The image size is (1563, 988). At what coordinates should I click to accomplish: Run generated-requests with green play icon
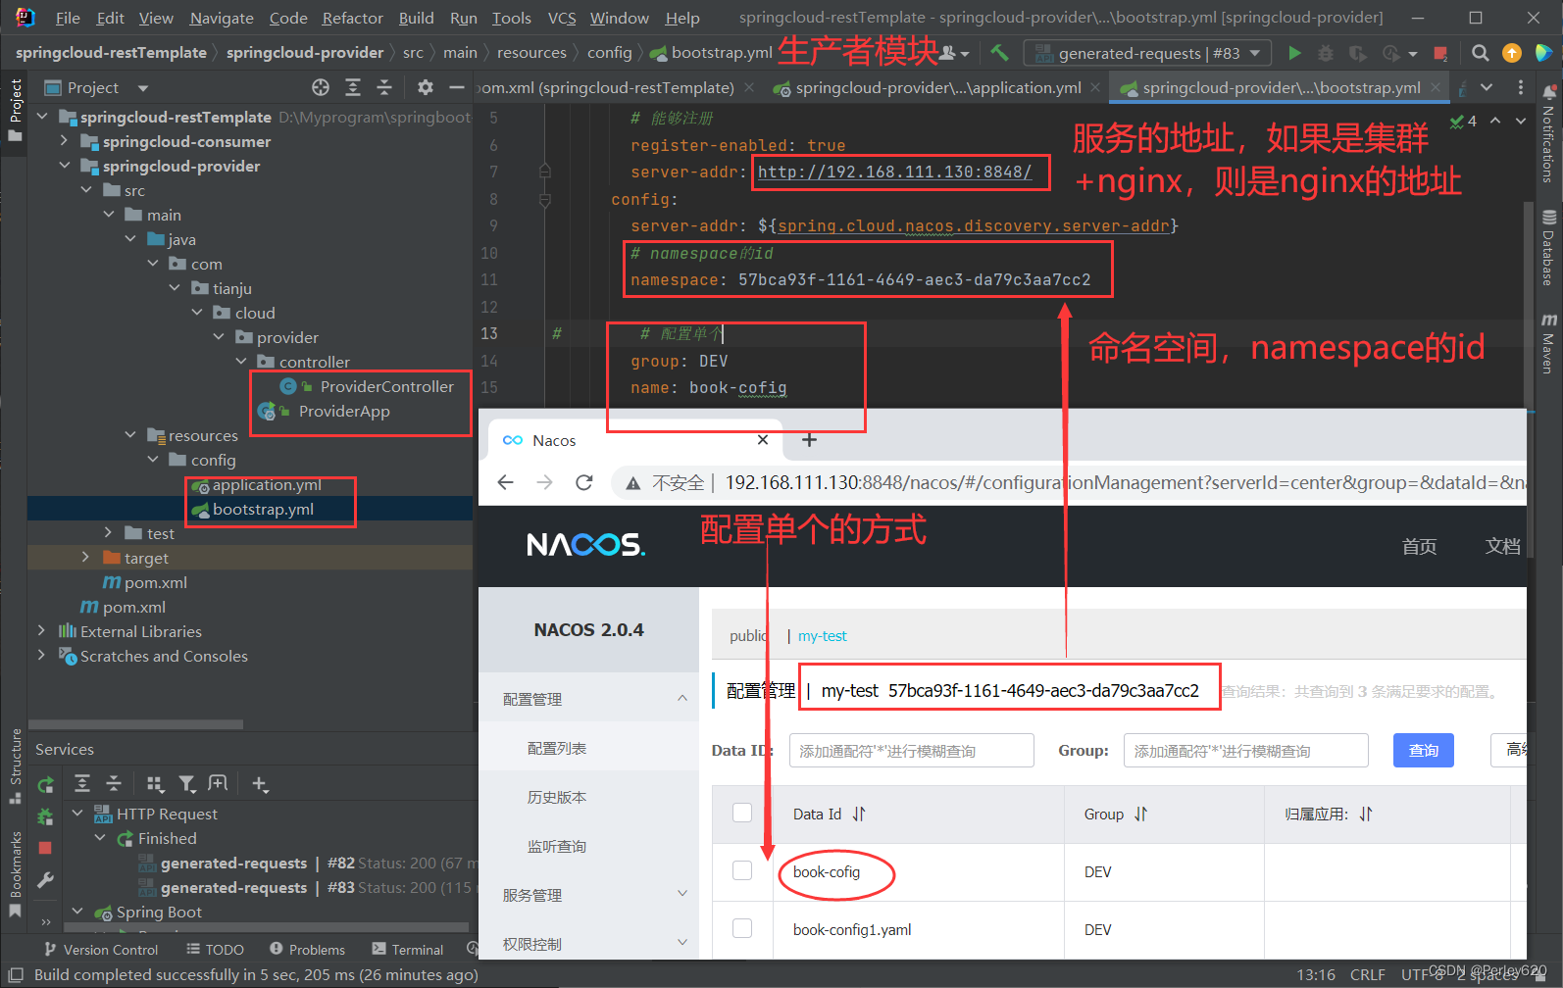click(x=1294, y=53)
